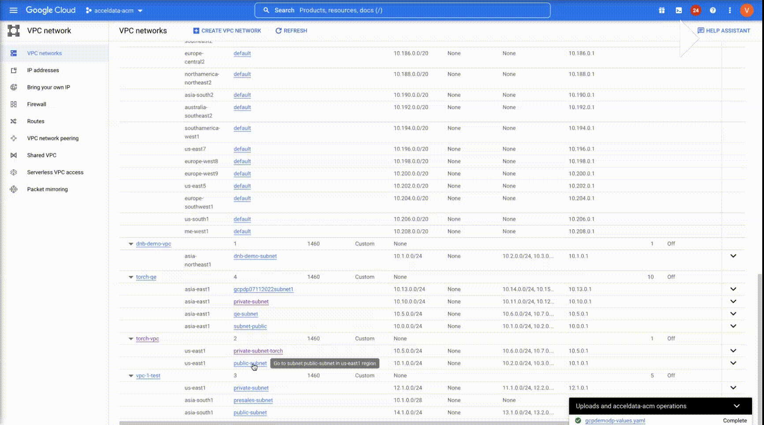Image resolution: width=764 pixels, height=425 pixels.
Task: Collapse the torch-qe network row
Action: [131, 277]
